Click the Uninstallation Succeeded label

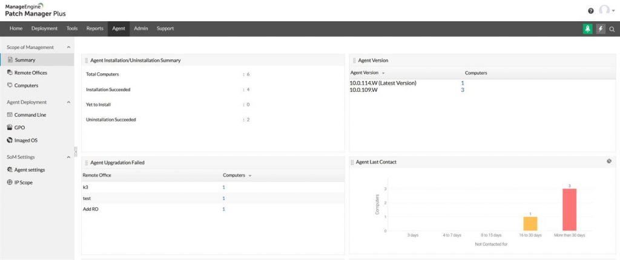111,119
